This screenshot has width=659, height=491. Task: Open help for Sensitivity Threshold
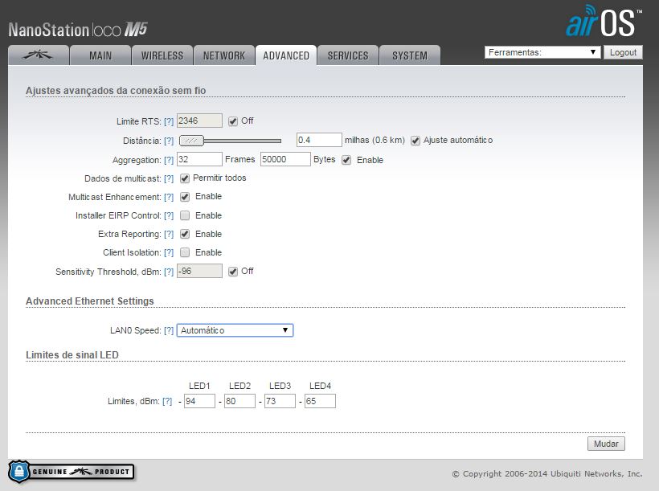[x=169, y=272]
